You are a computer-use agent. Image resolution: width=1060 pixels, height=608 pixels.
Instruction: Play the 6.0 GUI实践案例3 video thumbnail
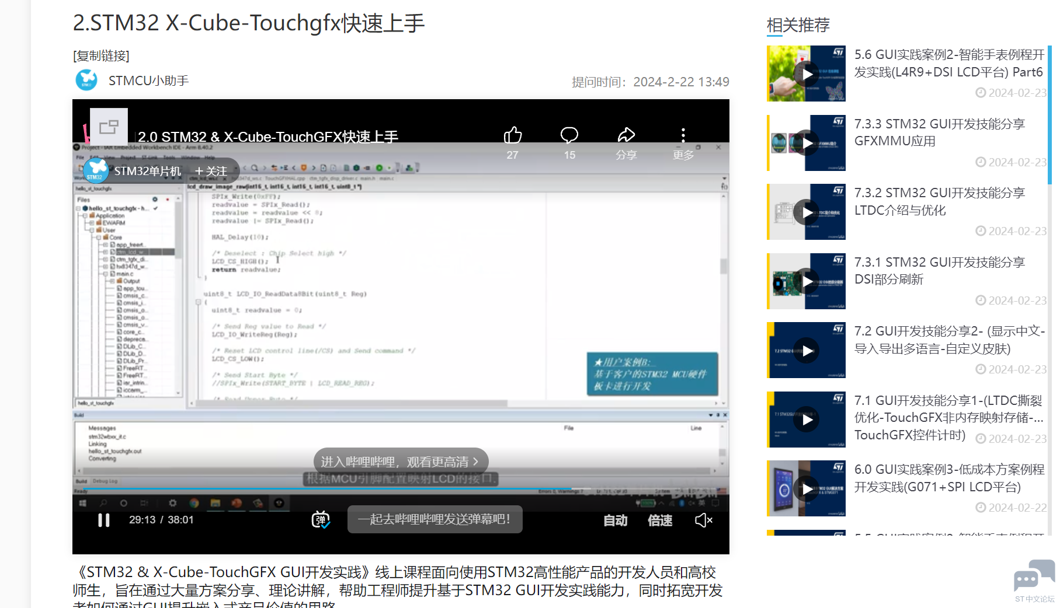point(806,488)
